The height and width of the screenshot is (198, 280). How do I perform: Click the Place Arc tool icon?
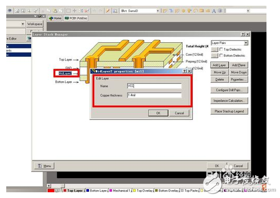pos(196,11)
